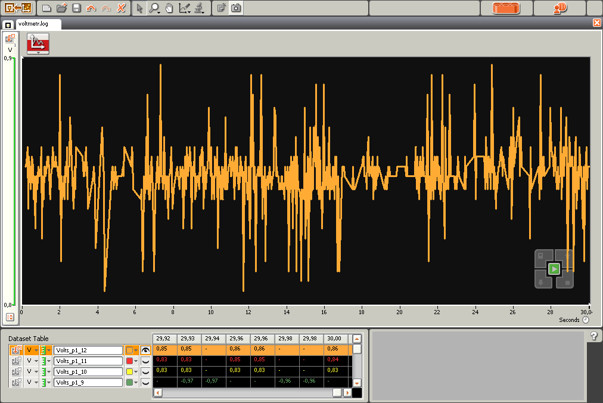The height and width of the screenshot is (403, 603).
Task: Edit the Volts_p1_12 dataset name field
Action: [x=88, y=351]
